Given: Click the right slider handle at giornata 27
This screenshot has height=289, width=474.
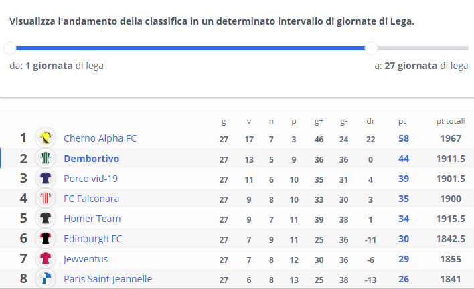Looking at the screenshot, I should point(371,48).
